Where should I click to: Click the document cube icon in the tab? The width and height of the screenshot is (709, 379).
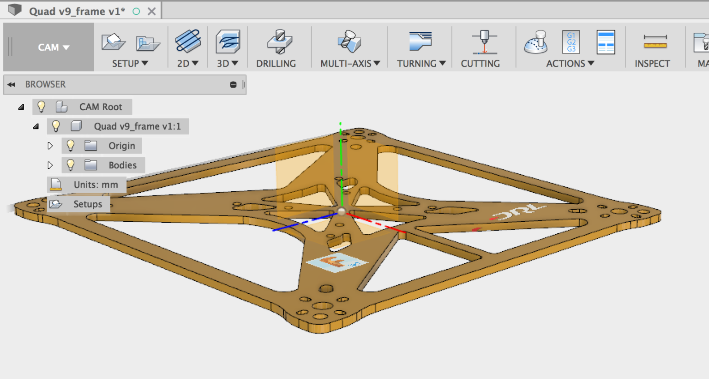[x=15, y=10]
